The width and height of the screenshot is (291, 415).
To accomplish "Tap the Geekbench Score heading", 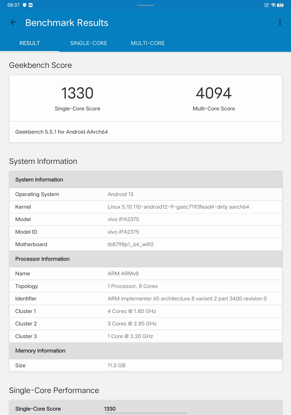I will pyautogui.click(x=41, y=65).
